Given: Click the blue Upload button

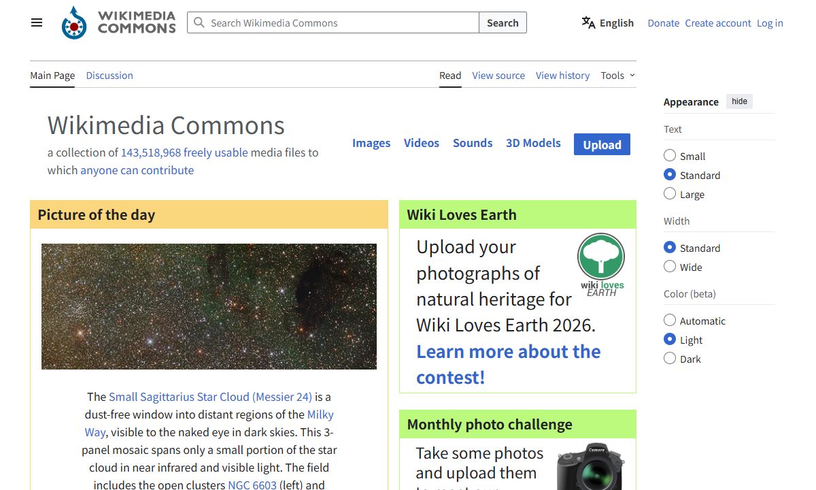Looking at the screenshot, I should coord(602,144).
